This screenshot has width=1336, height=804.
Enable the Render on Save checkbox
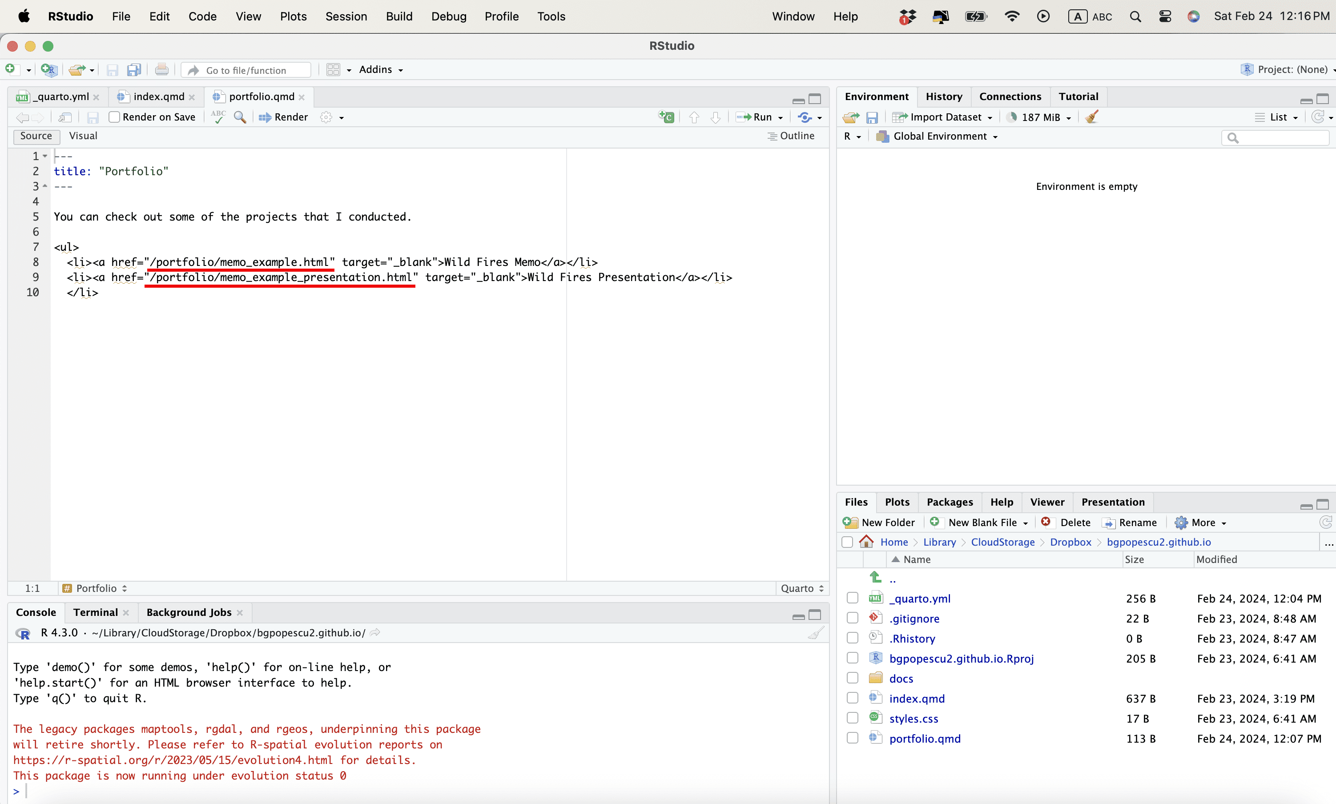pos(114,117)
